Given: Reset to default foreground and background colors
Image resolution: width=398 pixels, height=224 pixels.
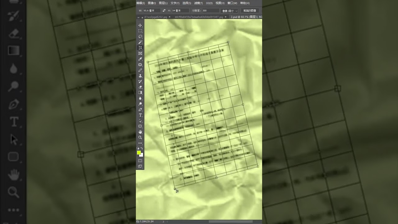Looking at the screenshot, I should pos(138,148).
